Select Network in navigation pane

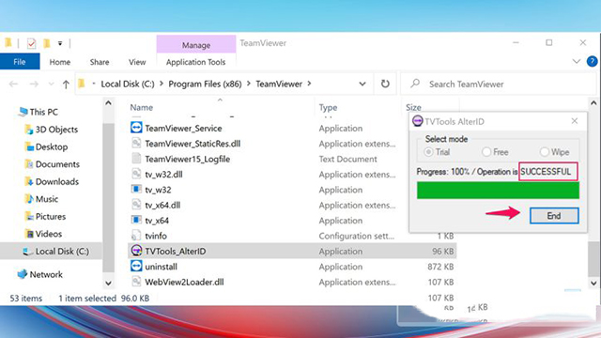tap(39, 274)
